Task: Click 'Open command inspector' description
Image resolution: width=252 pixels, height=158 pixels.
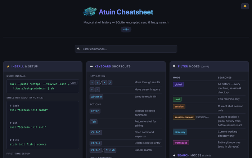Action: [x=144, y=134]
